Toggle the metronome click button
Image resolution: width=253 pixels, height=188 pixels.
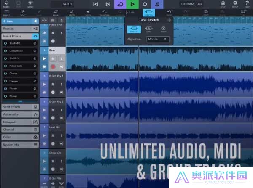(157, 4)
